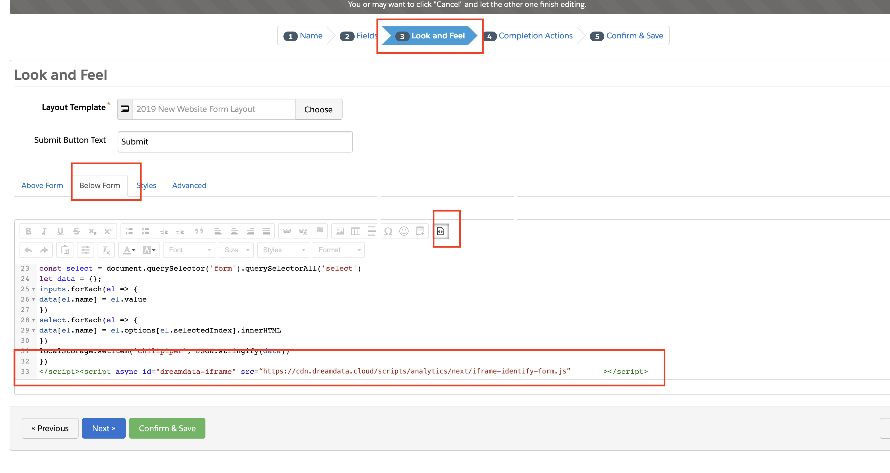The height and width of the screenshot is (473, 890).
Task: Click the Submit Button Text field
Action: pos(235,142)
